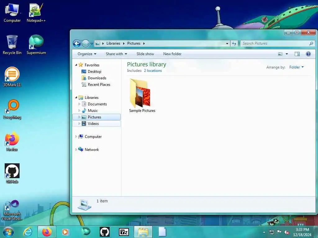The image size is (318, 238).
Task: Expand the Music library node
Action: point(79,111)
